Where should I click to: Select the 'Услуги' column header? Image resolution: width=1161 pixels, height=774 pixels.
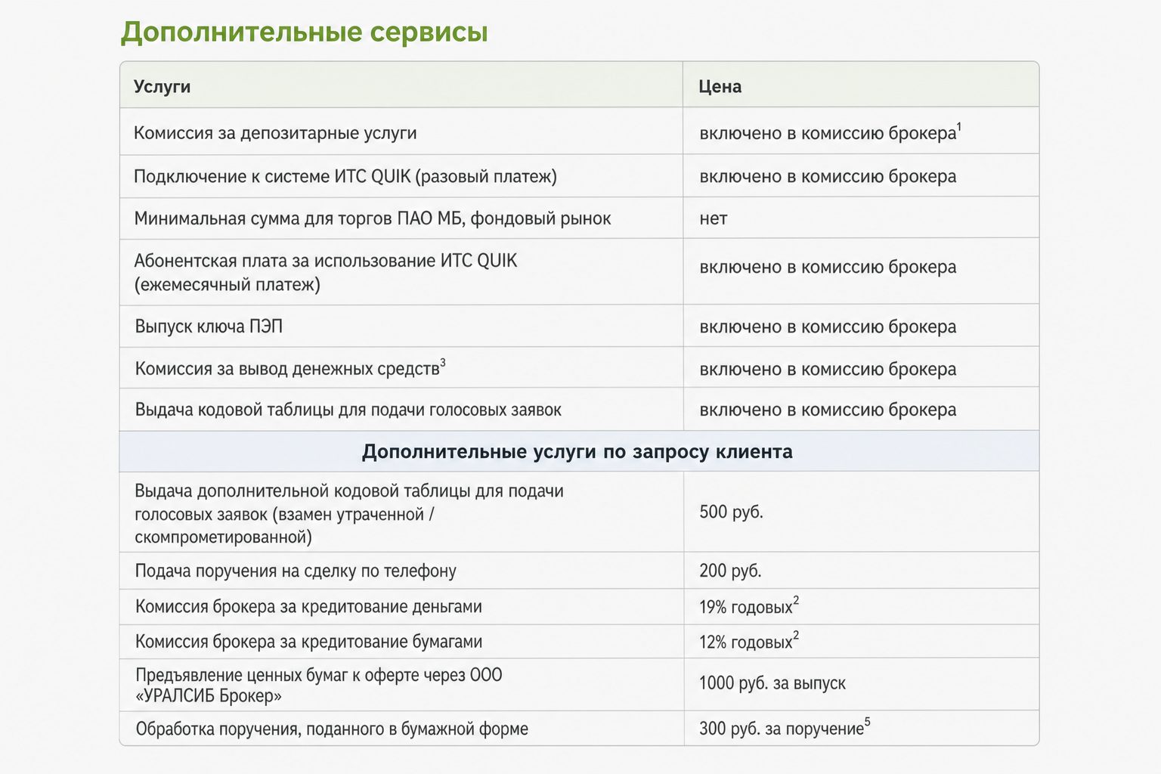pos(162,86)
